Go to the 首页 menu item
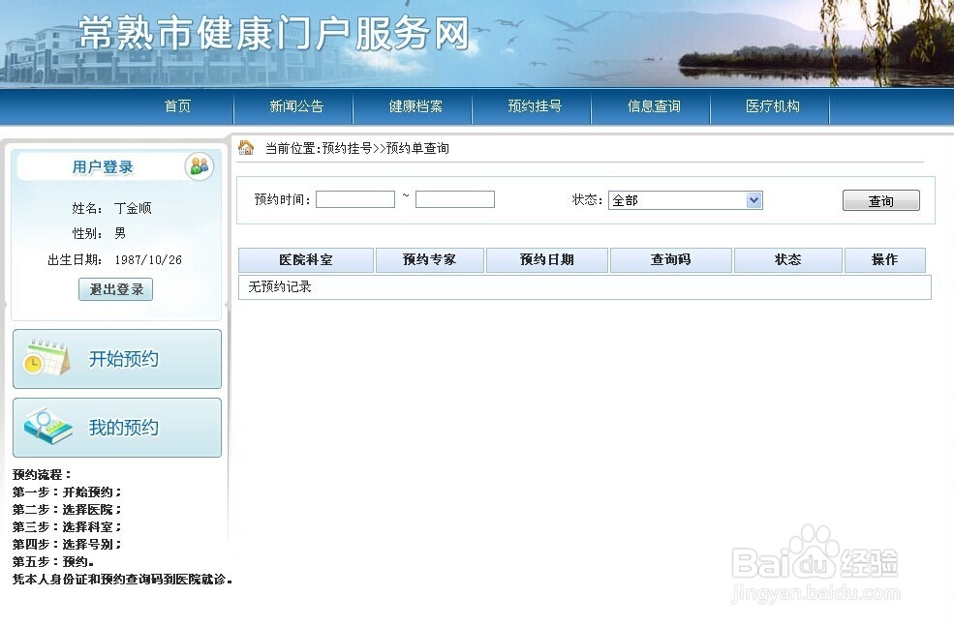The height and width of the screenshot is (626, 954). (176, 107)
